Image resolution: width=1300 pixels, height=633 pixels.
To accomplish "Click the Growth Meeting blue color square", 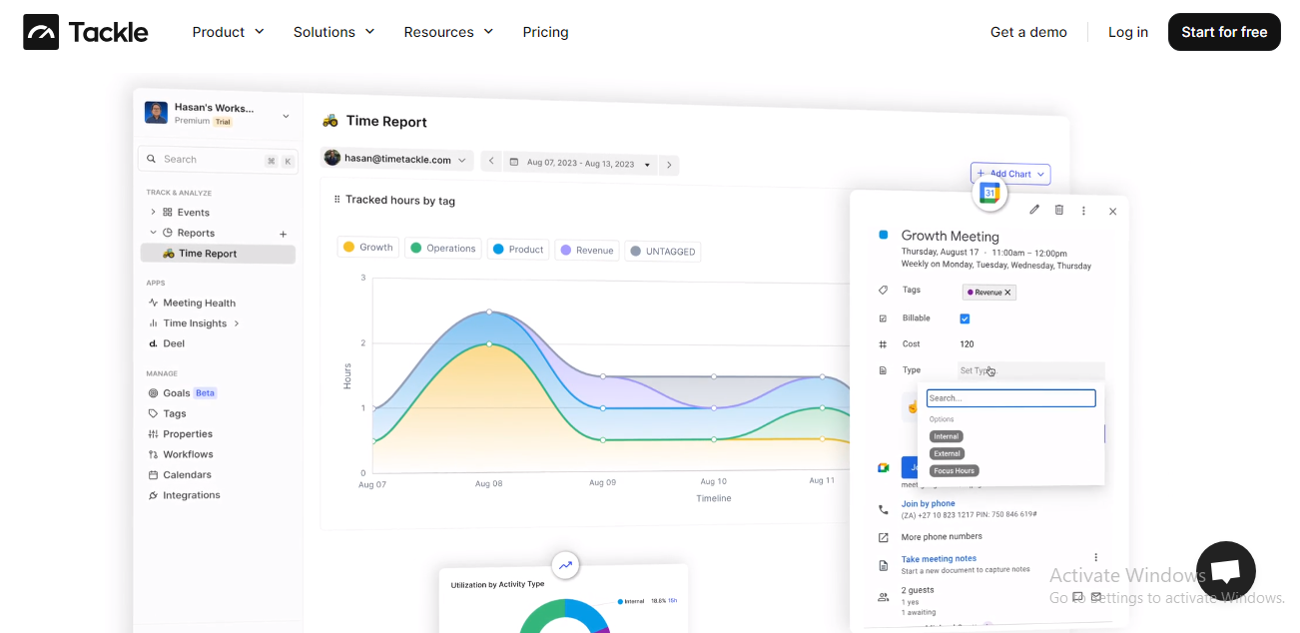I will pyautogui.click(x=883, y=235).
